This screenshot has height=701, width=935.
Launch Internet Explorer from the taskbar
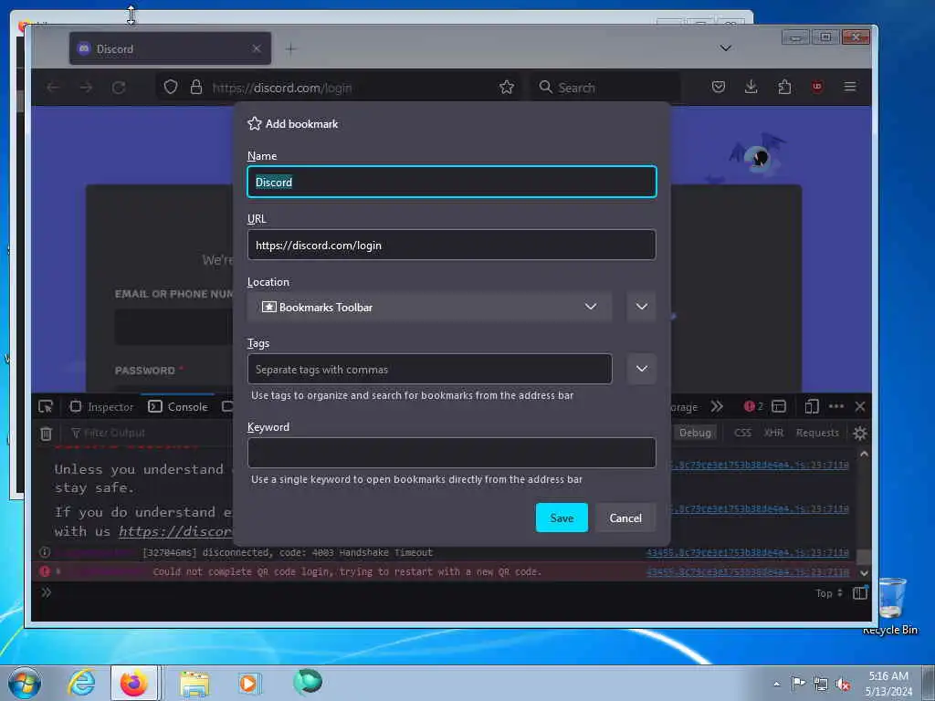click(81, 683)
